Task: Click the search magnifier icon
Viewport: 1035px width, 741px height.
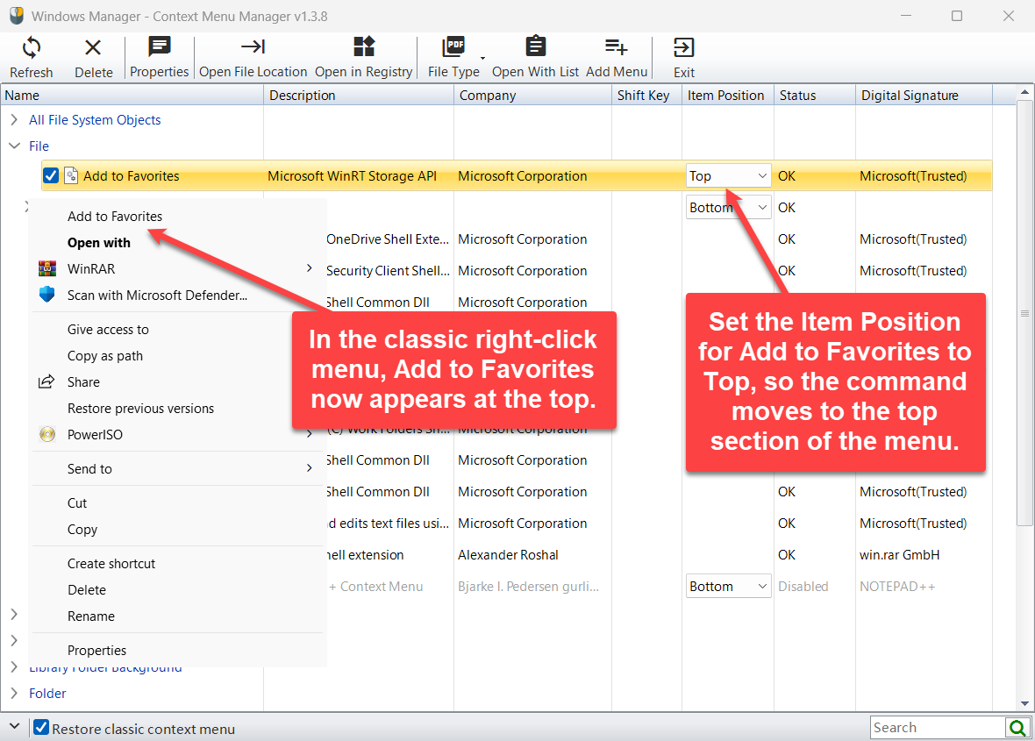Action: pyautogui.click(x=1017, y=728)
